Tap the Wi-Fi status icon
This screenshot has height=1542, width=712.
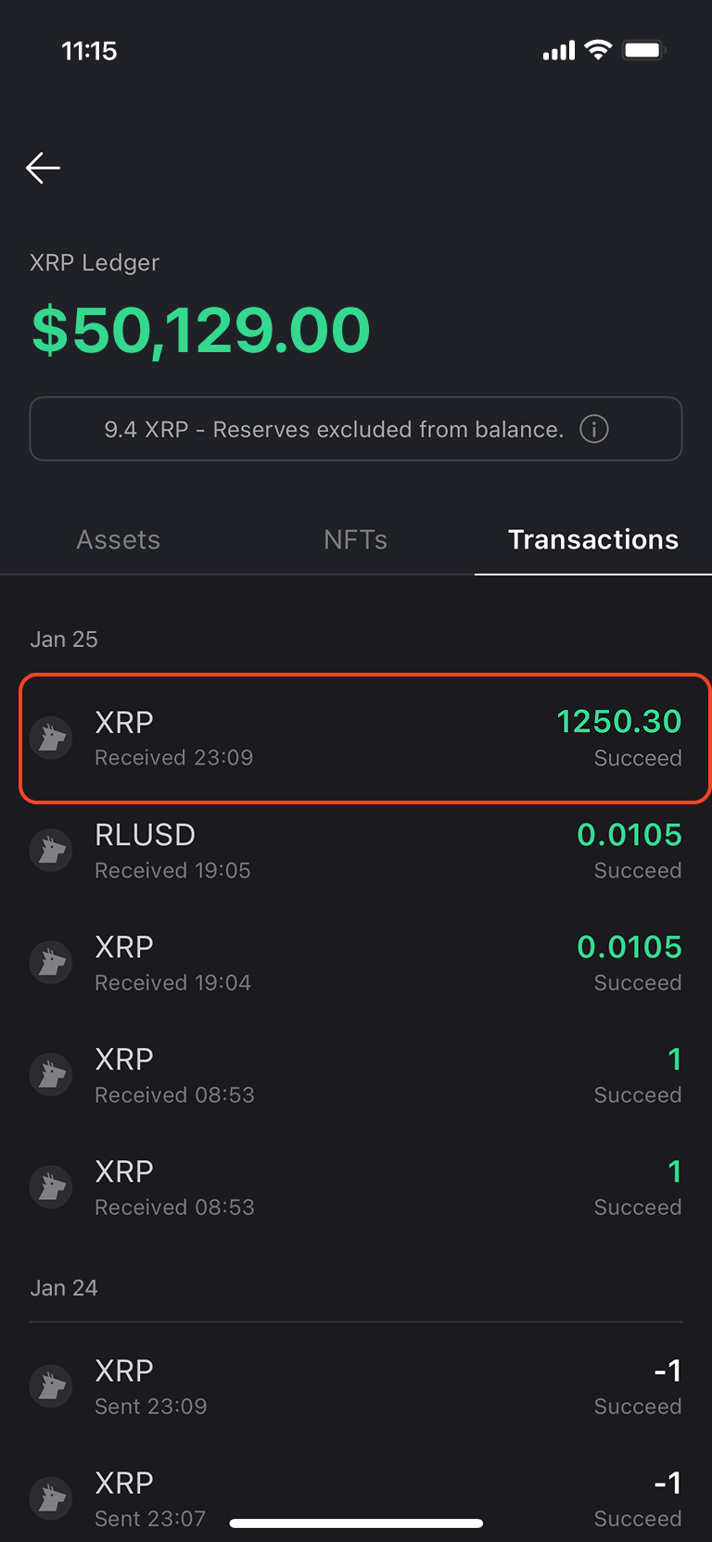599,50
